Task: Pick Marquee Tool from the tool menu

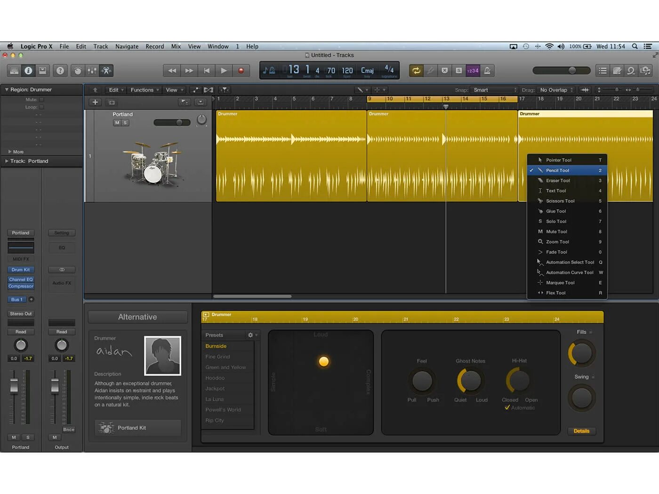Action: tap(567, 283)
